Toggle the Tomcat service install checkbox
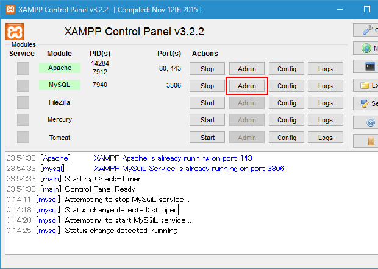This screenshot has height=269, width=378. [x=23, y=137]
